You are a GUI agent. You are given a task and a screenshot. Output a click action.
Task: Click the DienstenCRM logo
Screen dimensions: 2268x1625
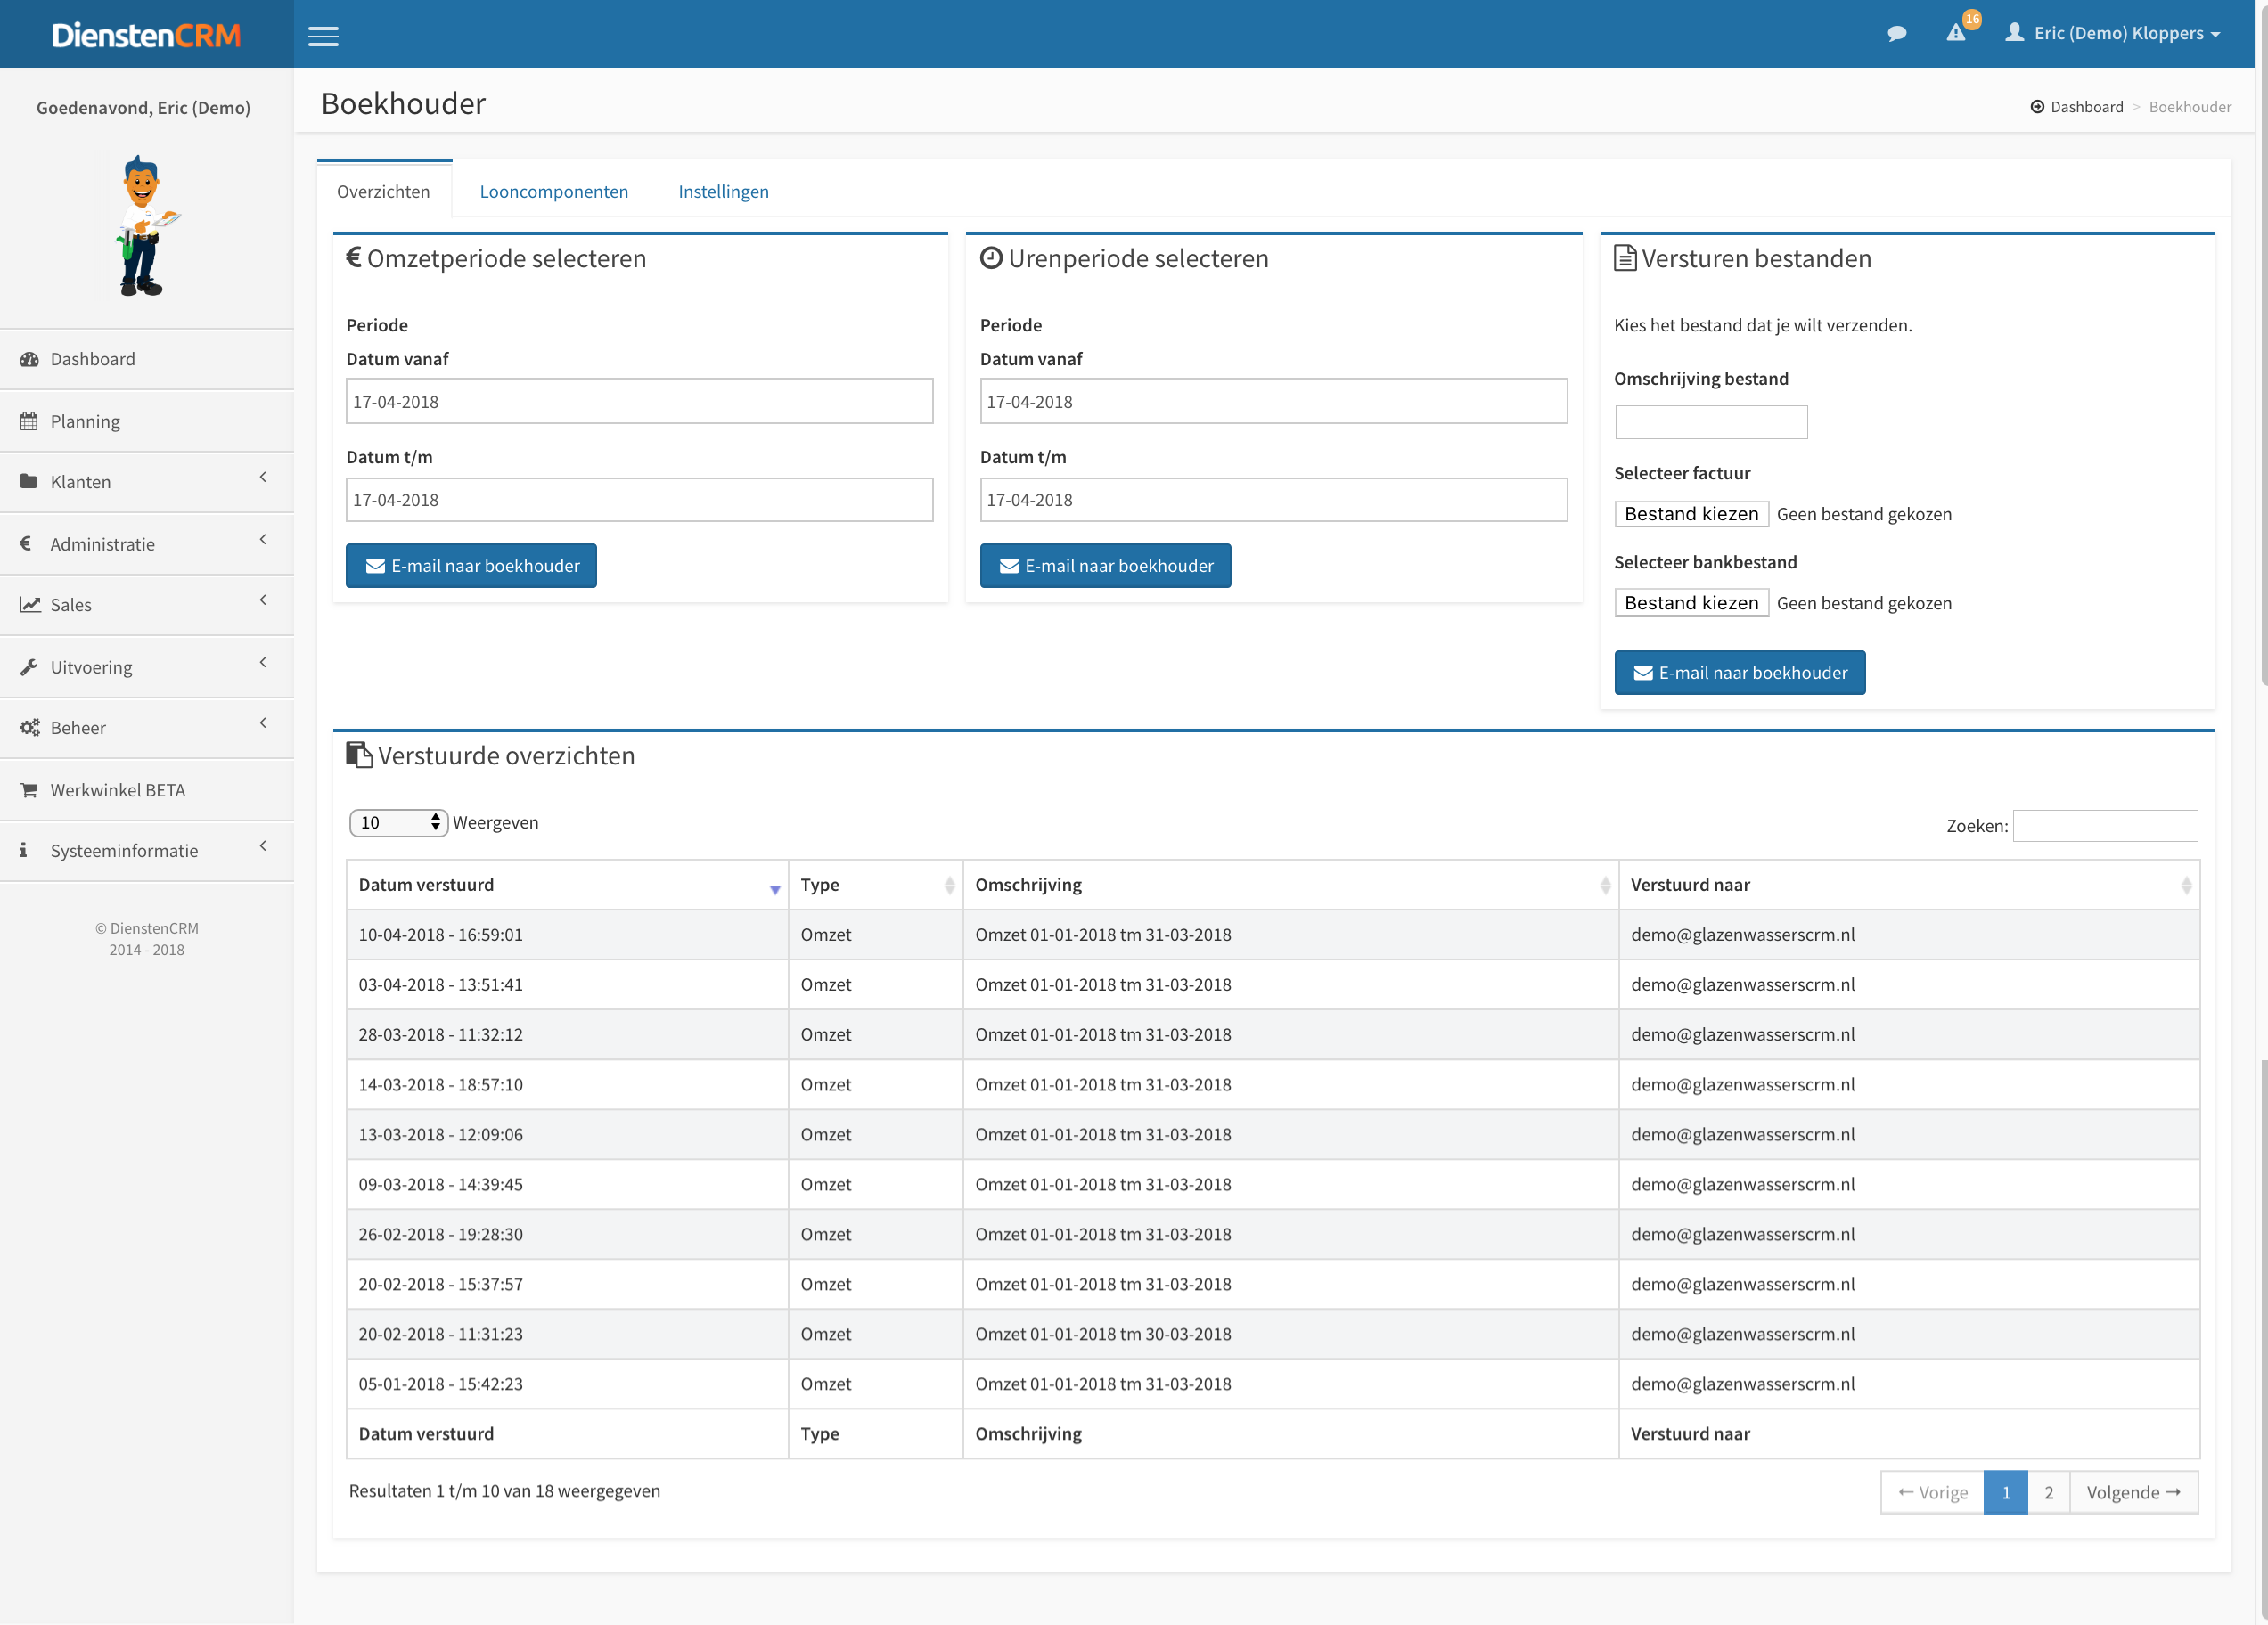[146, 35]
